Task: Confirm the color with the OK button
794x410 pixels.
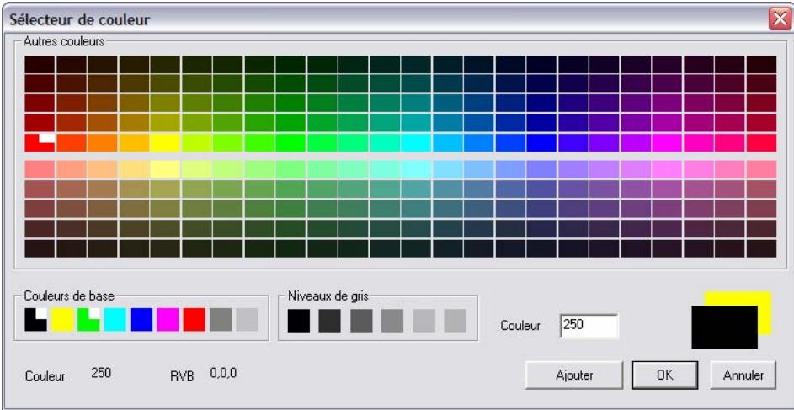Action: click(665, 375)
